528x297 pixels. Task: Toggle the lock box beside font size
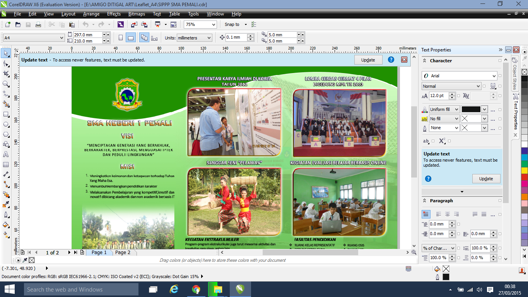point(459,96)
